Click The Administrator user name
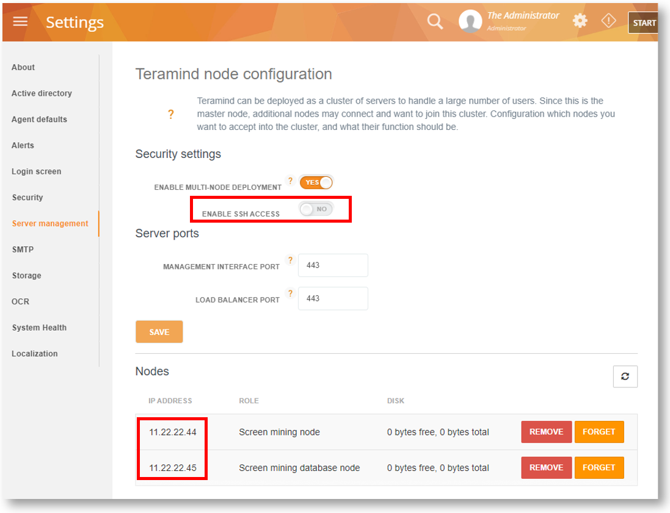The image size is (670, 513). [523, 16]
